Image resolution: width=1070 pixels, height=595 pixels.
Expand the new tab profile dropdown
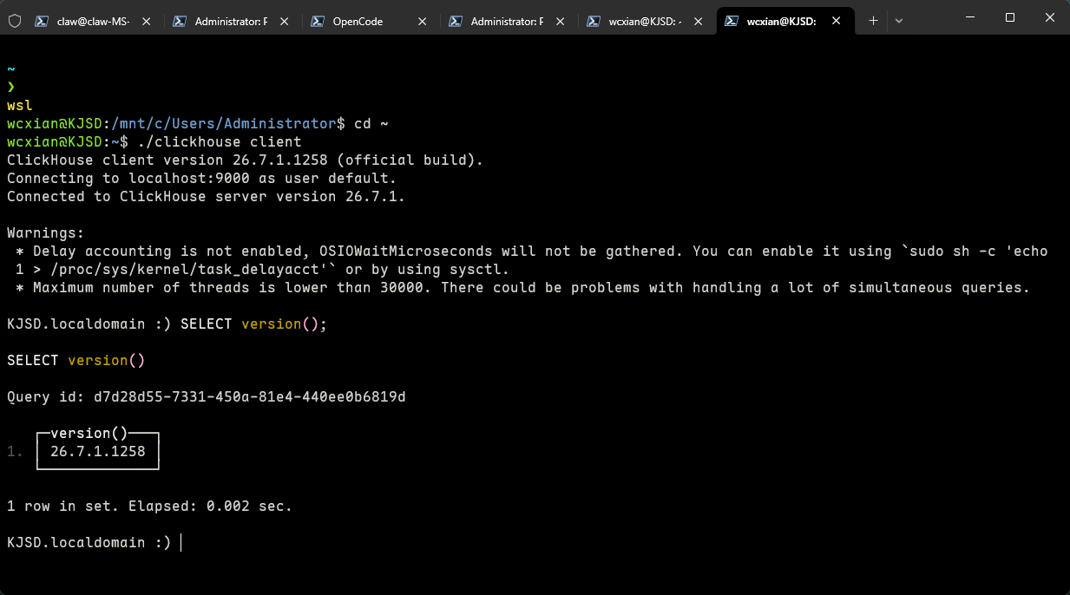[x=899, y=21]
